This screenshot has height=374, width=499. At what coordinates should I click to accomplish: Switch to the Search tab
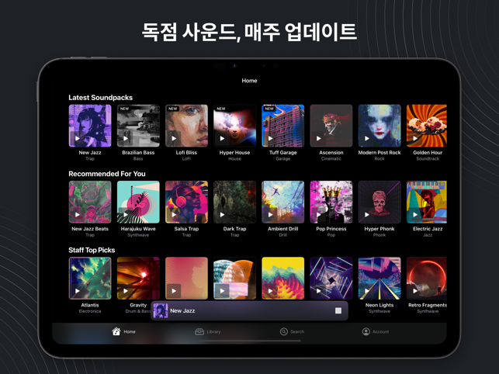tap(292, 331)
